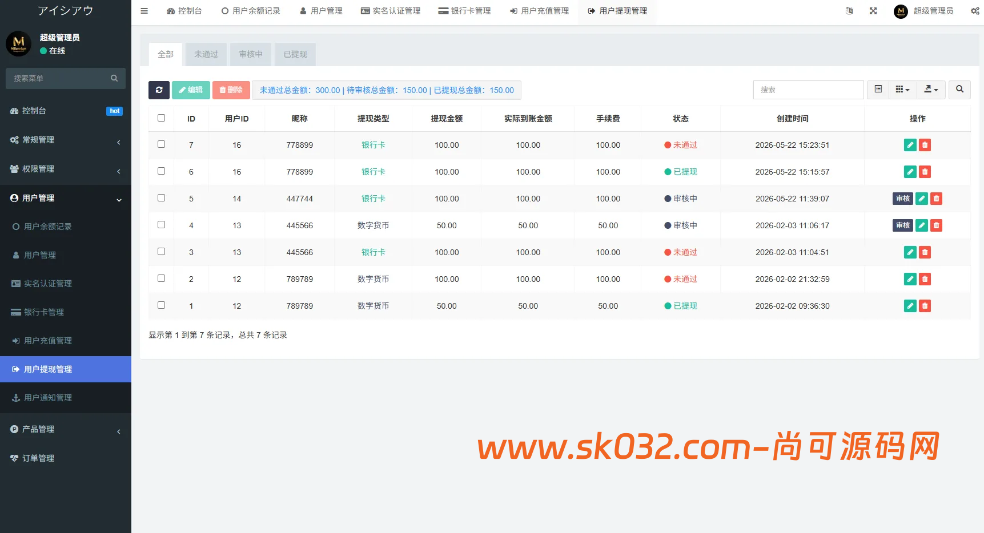Select the 未通过 filter tab
Screen dimensions: 984x533
(x=206, y=54)
